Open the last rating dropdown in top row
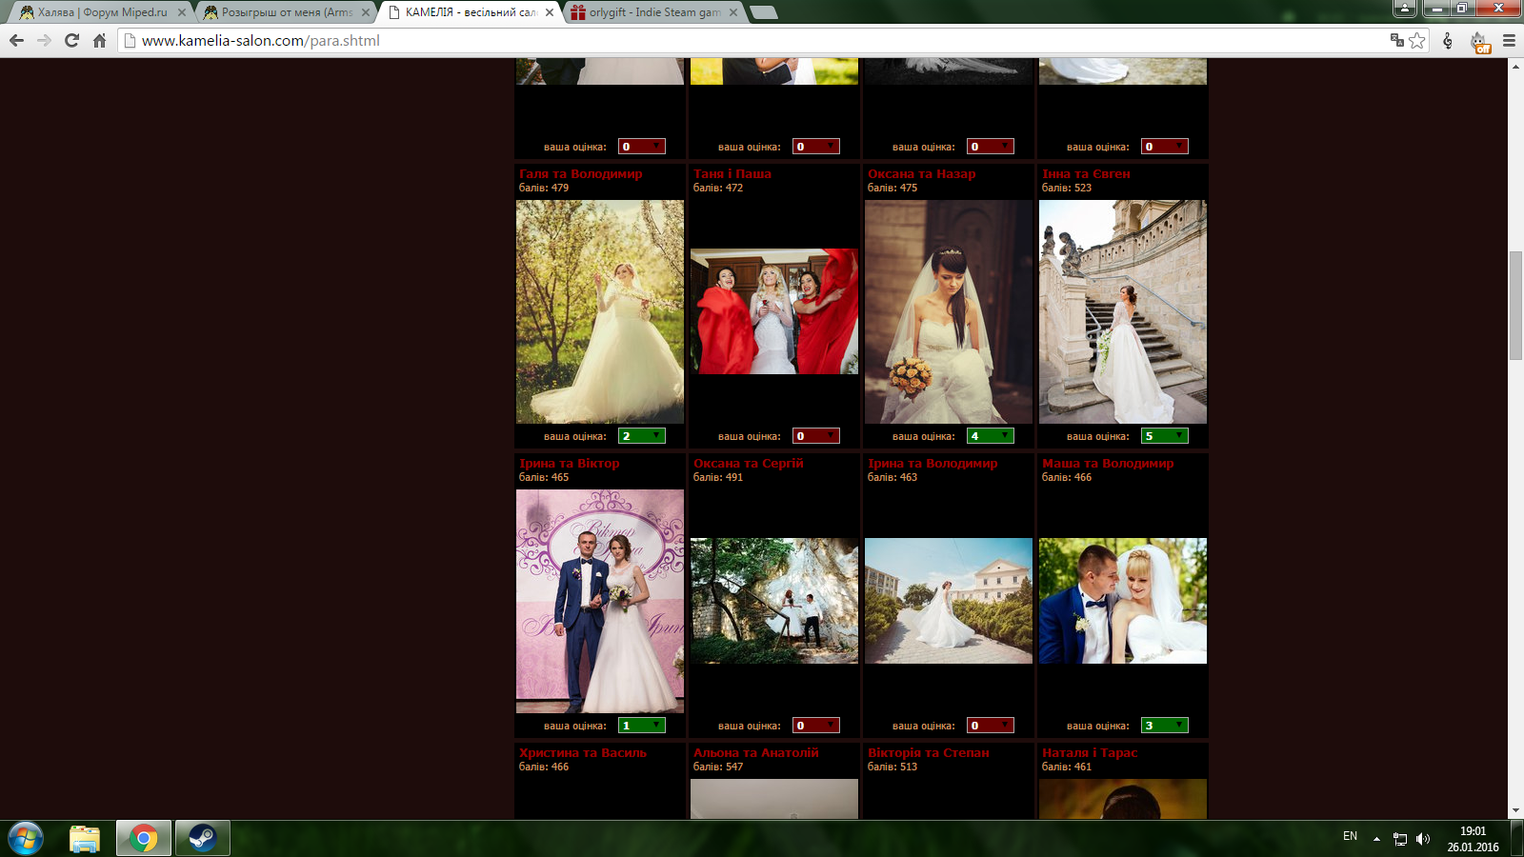This screenshot has width=1524, height=857. [x=1165, y=147]
